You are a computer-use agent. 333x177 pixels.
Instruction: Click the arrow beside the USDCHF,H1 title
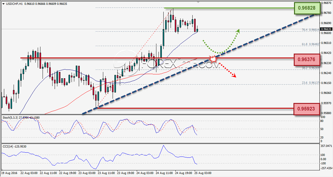pos(3,4)
